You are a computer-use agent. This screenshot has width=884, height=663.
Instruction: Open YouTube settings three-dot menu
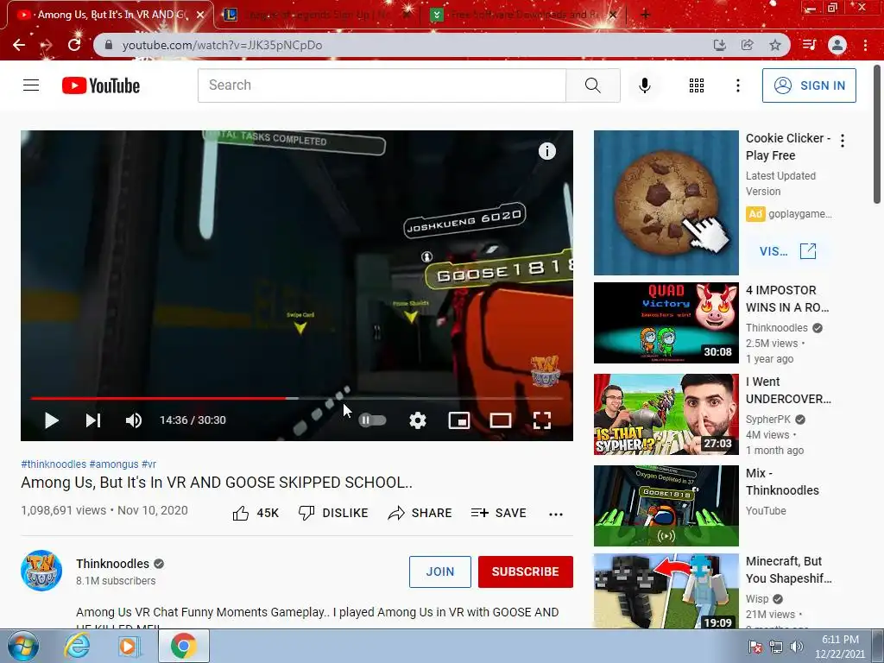click(737, 85)
